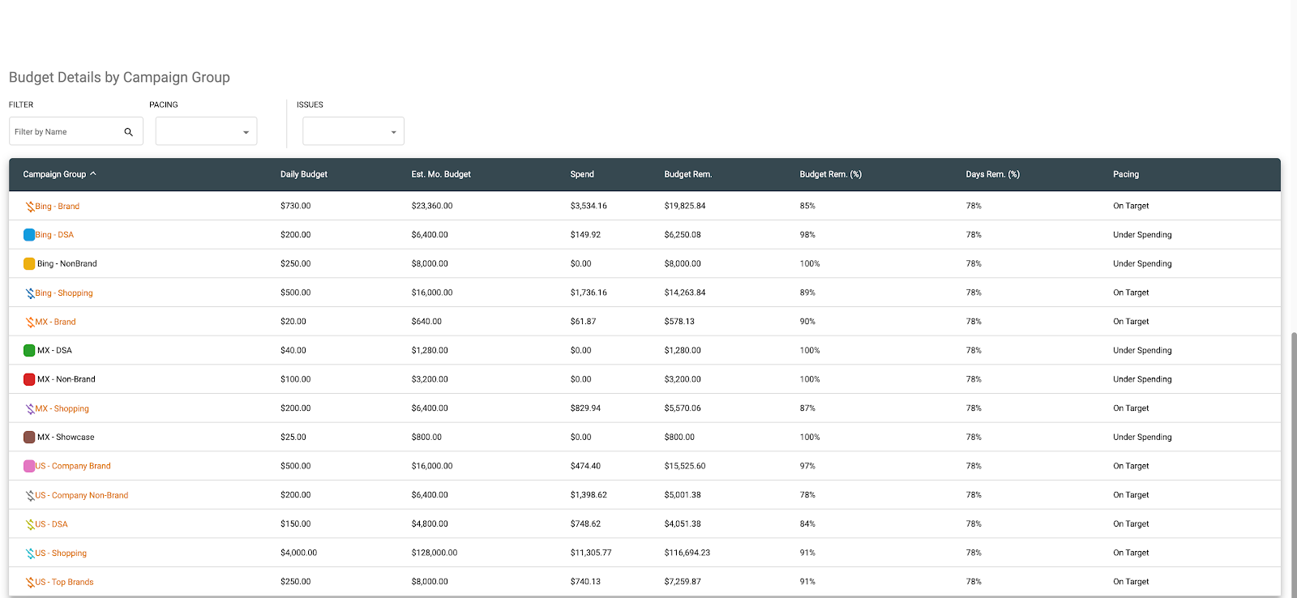Click the purple striped icon beside MX - Shopping
The height and width of the screenshot is (598, 1297).
30,409
